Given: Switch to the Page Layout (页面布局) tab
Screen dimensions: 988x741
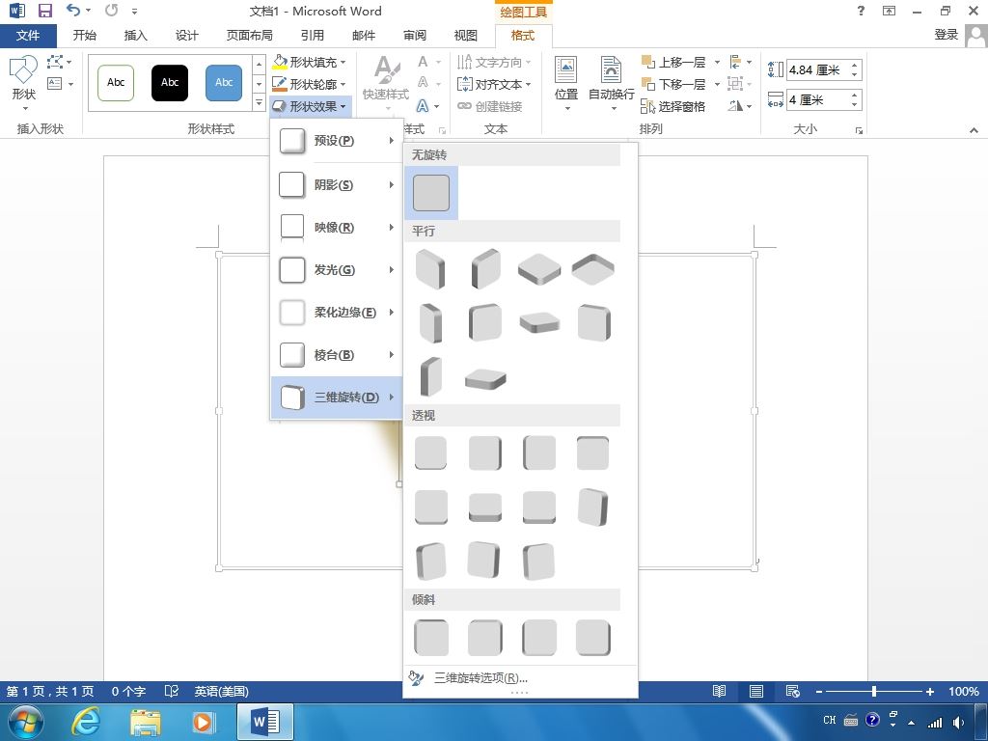Looking at the screenshot, I should [250, 36].
